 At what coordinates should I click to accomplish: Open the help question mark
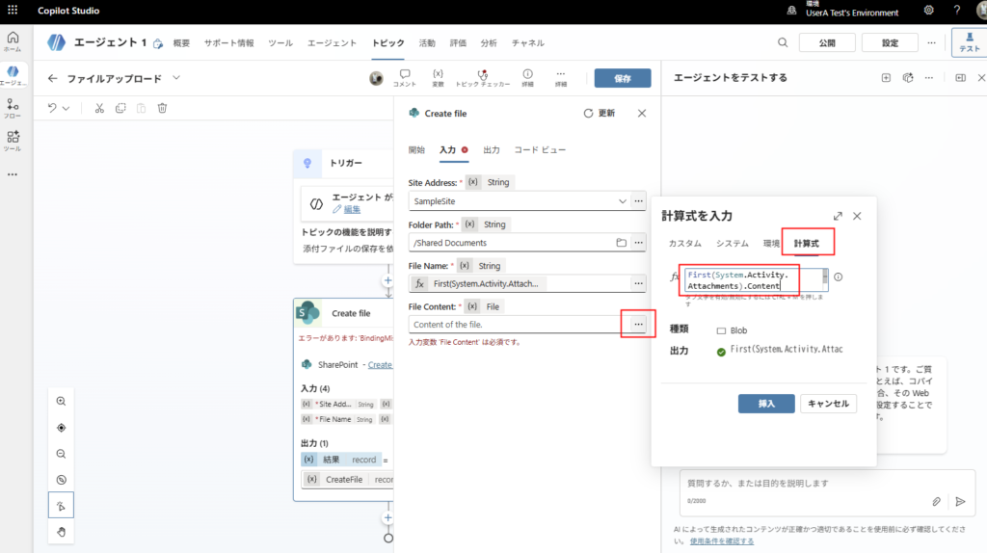tap(957, 10)
